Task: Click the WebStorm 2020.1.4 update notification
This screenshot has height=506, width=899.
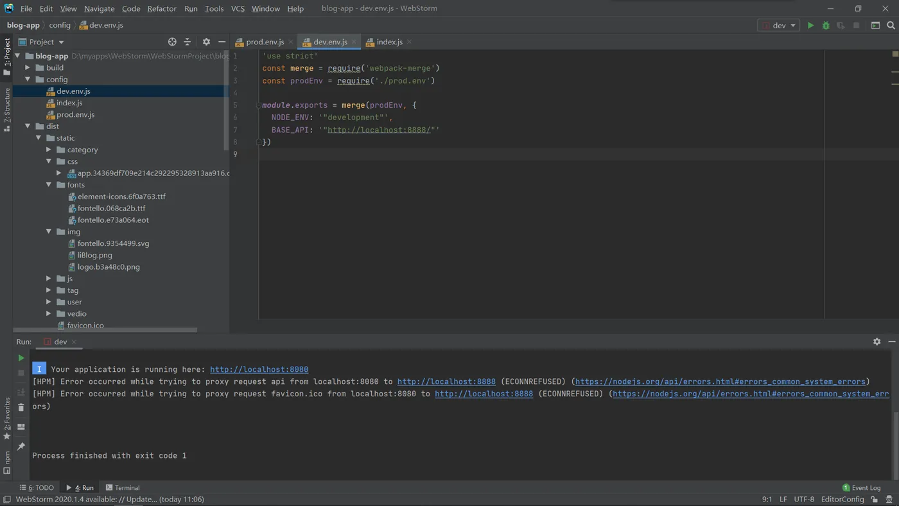Action: tap(110, 499)
